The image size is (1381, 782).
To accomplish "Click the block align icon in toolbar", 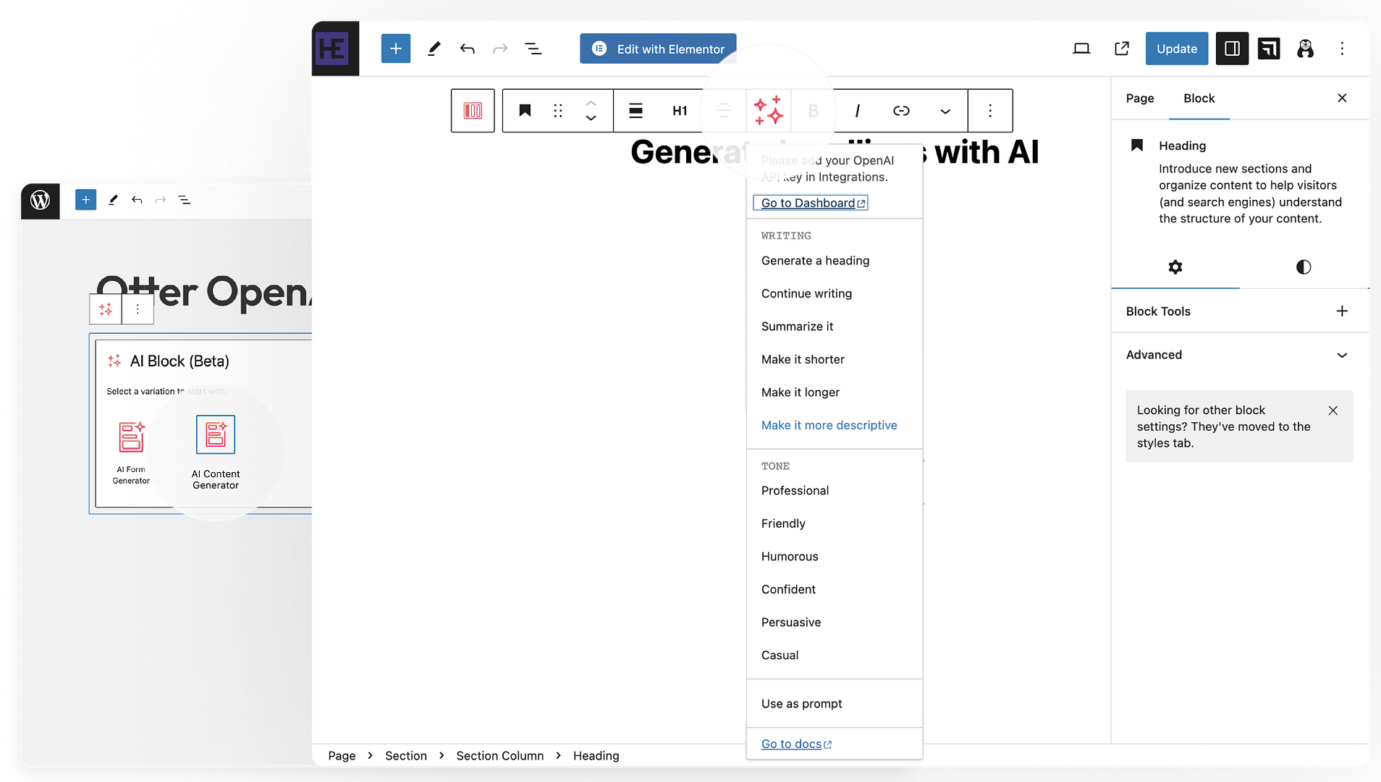I will tap(635, 111).
